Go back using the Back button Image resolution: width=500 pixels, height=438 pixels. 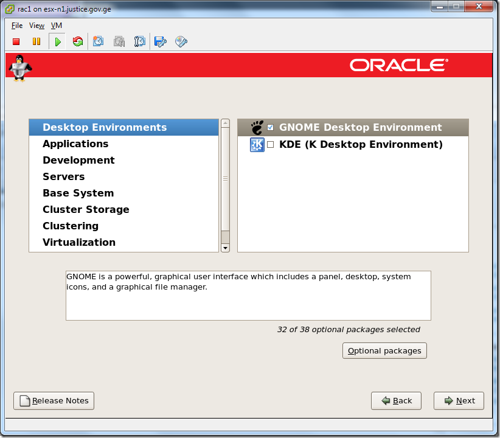click(396, 400)
